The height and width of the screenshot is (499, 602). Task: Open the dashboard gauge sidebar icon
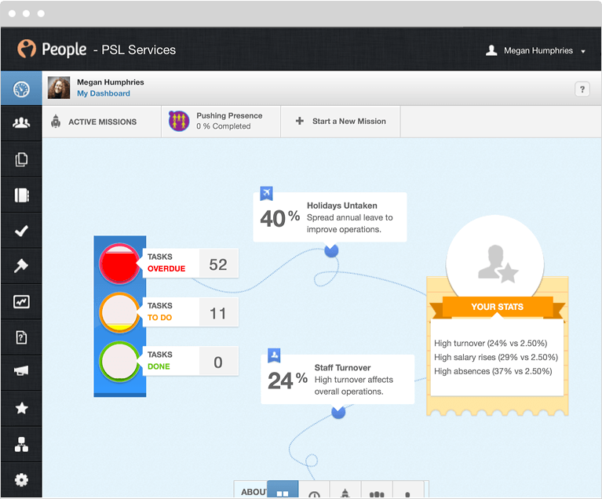click(21, 89)
